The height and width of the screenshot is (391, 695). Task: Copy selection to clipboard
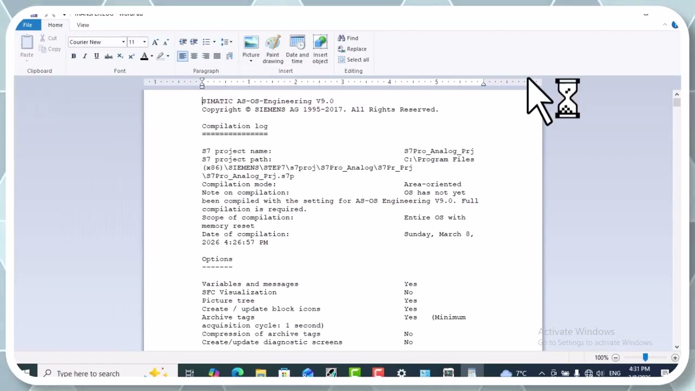coord(50,49)
